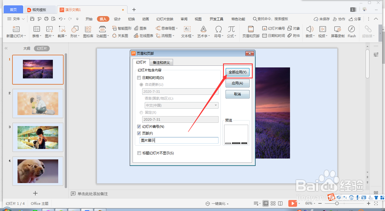Viewport: 385px width, 211px height.
Task: Insert a Smart Graphic (智能图形)
Action: [x=122, y=28]
